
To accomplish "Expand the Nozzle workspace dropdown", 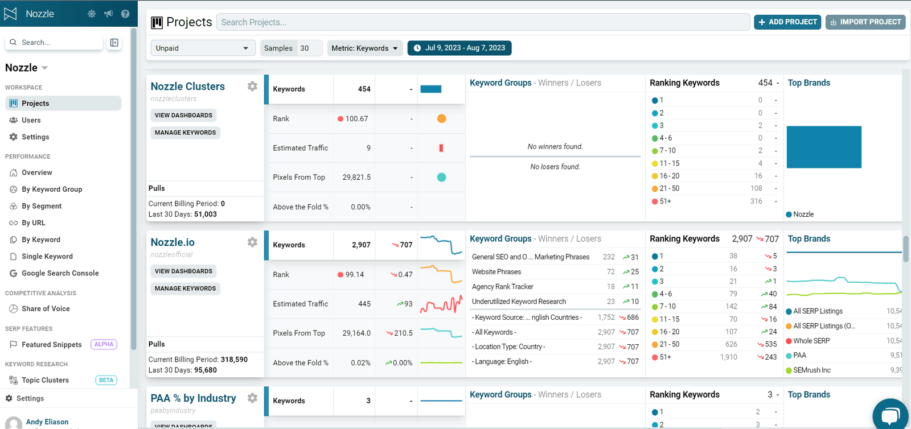I will 44,68.
